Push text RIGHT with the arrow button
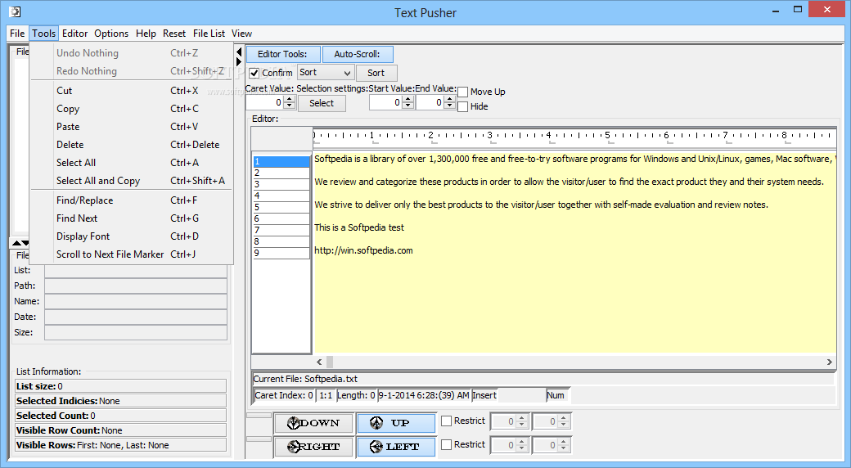Screen dimensions: 851x468 pos(313,447)
